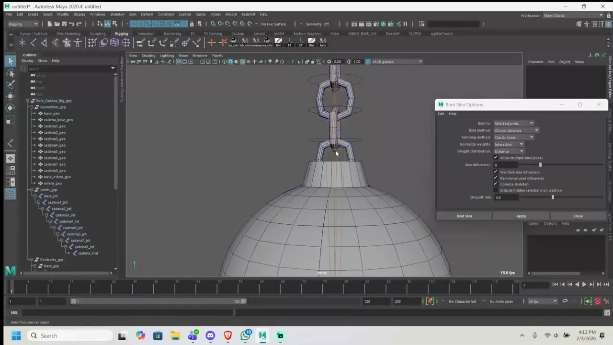Select the Move tool in toolbox
This screenshot has height=345, width=613.
click(x=10, y=96)
